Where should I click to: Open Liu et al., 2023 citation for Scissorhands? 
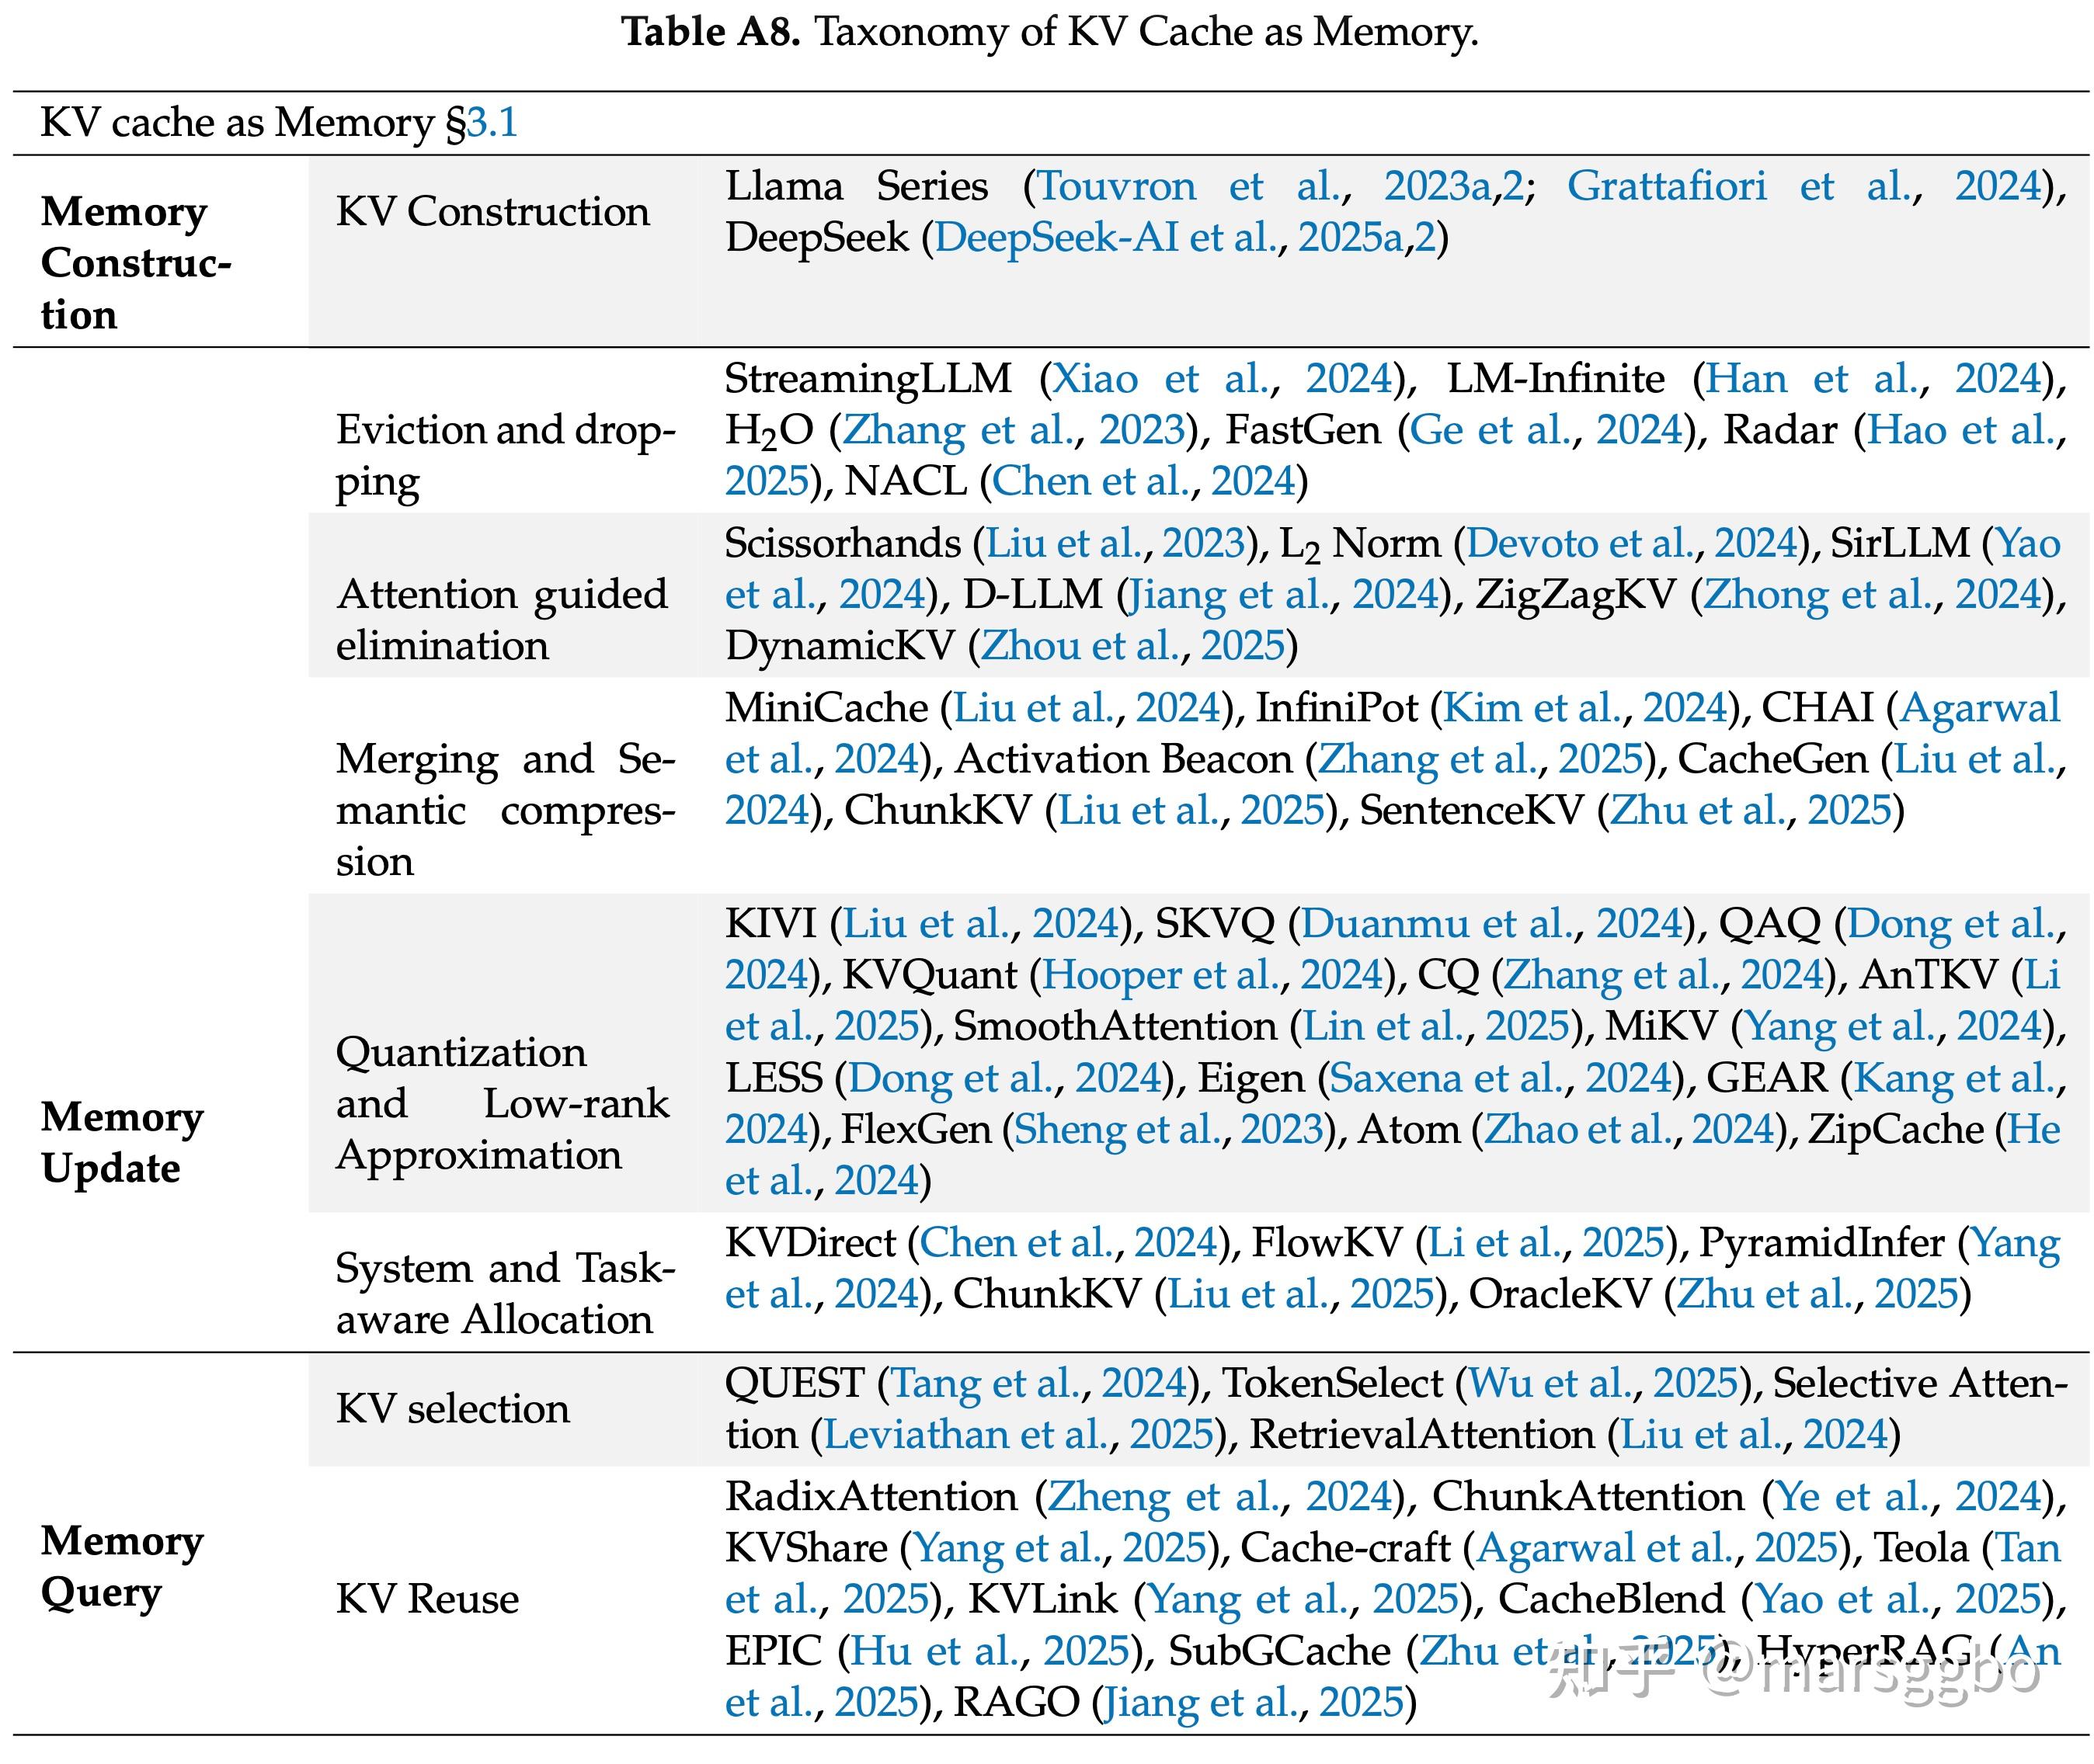coord(1115,544)
